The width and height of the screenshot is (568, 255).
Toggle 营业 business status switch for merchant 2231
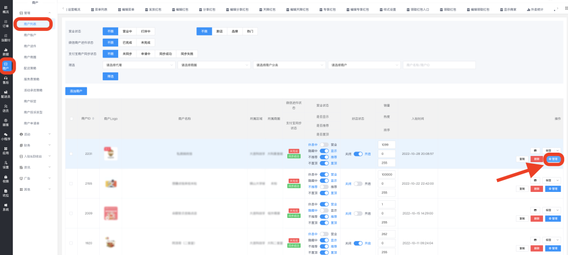324,144
